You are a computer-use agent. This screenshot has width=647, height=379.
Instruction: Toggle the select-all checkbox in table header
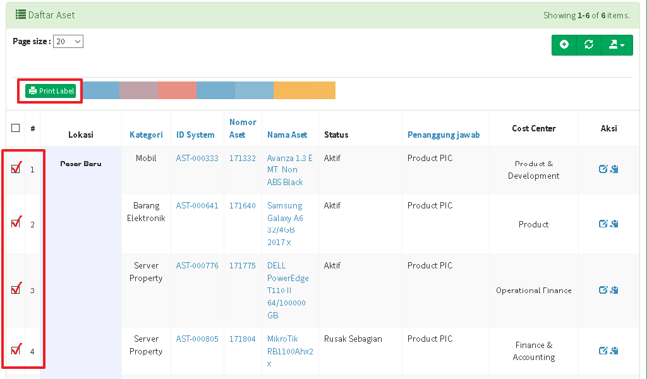[16, 128]
